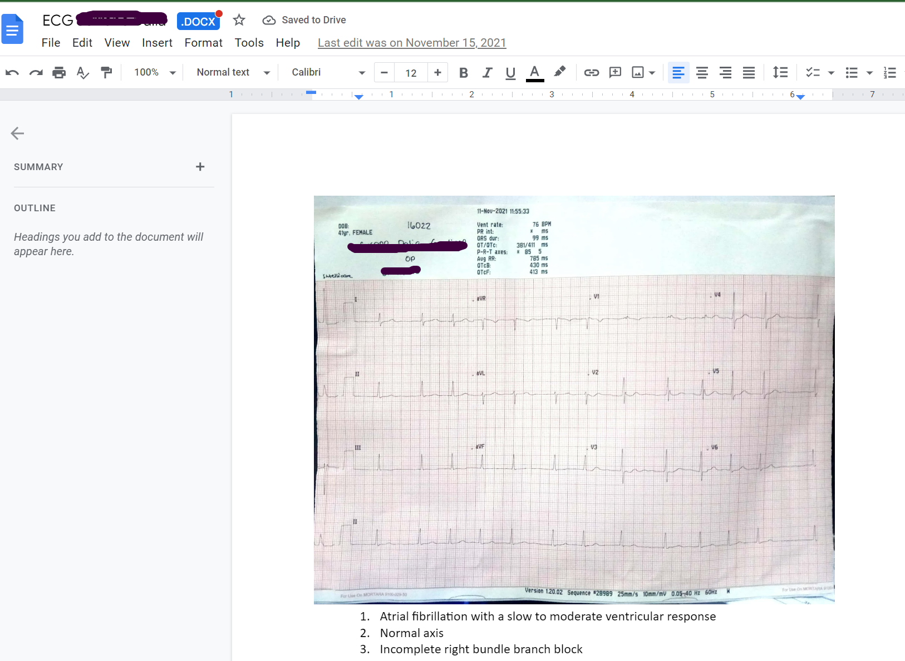Image resolution: width=905 pixels, height=661 pixels.
Task: Print the document
Action: (59, 72)
